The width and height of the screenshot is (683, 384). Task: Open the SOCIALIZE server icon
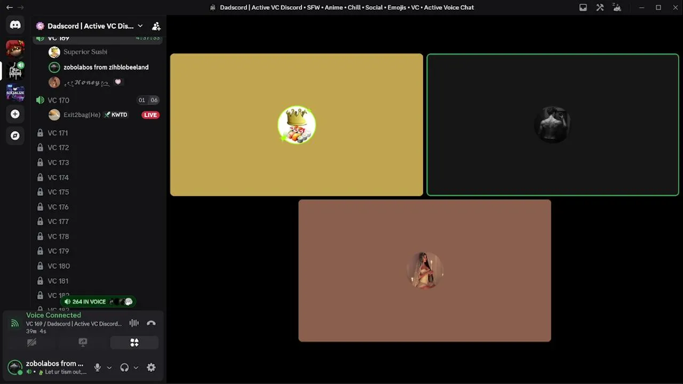coord(15,92)
